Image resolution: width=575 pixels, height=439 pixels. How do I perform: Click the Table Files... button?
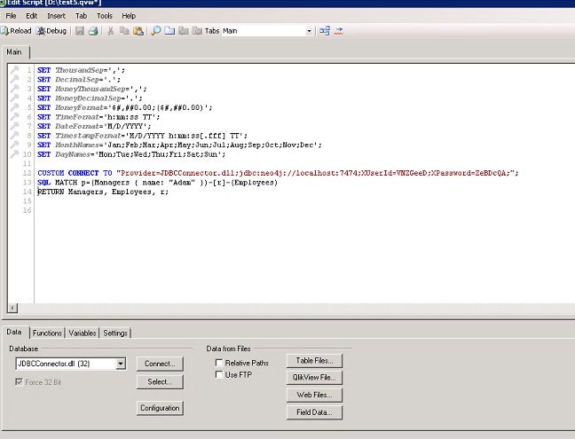tap(313, 361)
